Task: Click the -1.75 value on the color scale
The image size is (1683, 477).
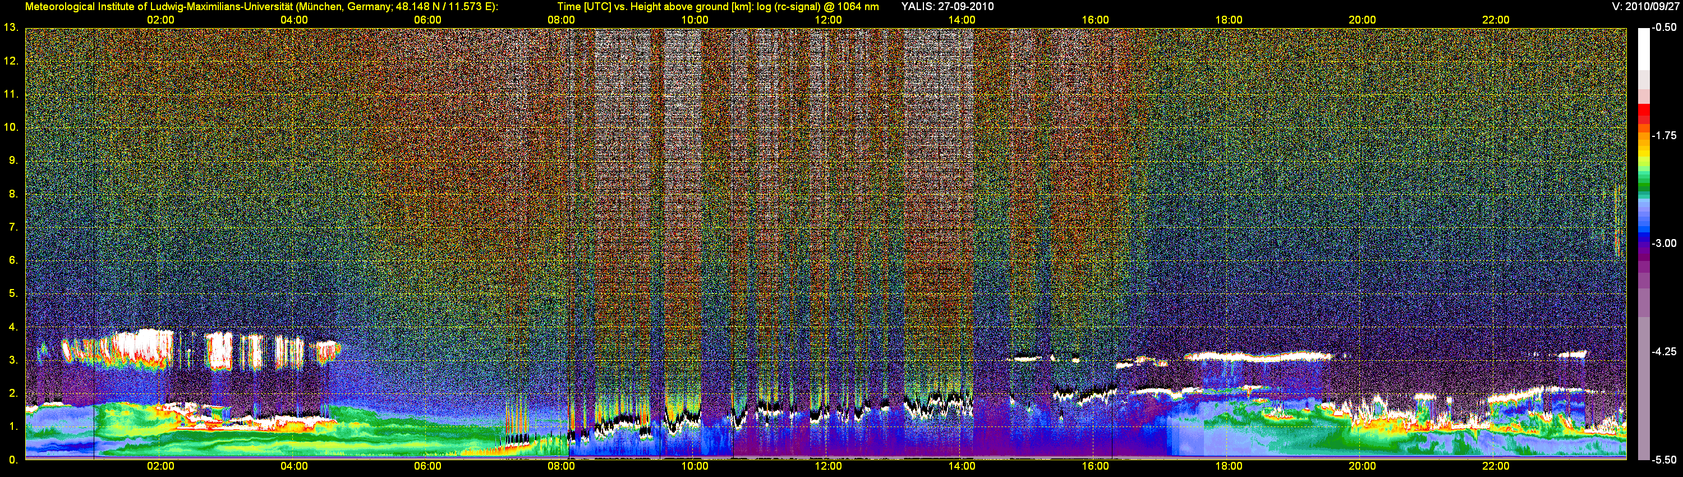Action: point(1664,135)
